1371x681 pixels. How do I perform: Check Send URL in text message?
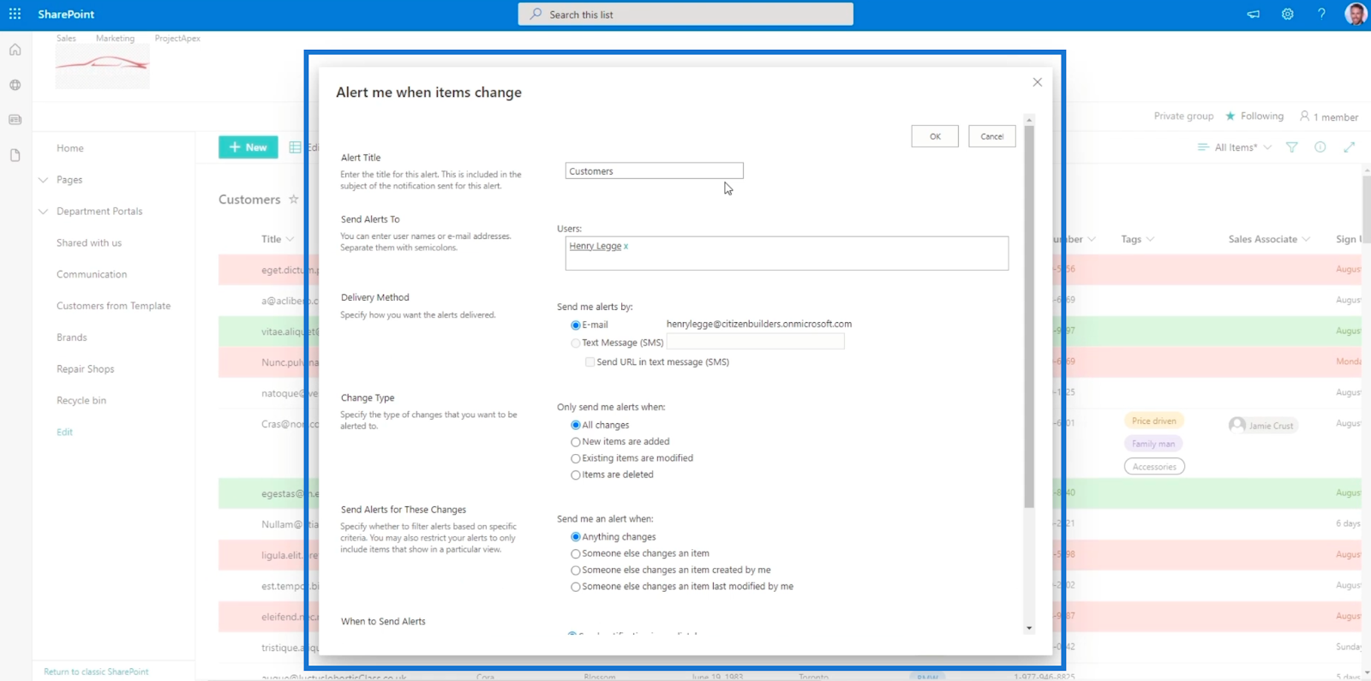[x=590, y=362]
